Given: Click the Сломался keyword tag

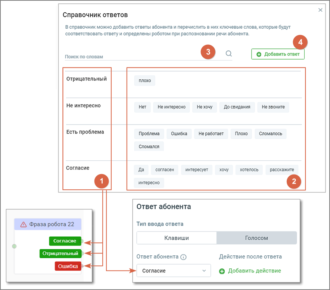Looking at the screenshot, I should tap(149, 146).
